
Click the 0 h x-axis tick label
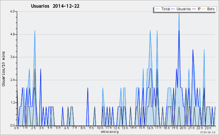(x=16, y=128)
